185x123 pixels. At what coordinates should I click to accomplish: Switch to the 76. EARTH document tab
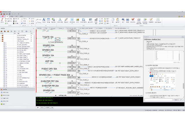pyautogui.click(x=109, y=29)
